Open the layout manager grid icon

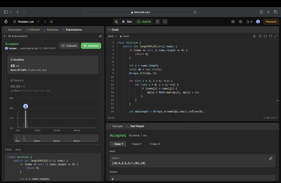233,21
